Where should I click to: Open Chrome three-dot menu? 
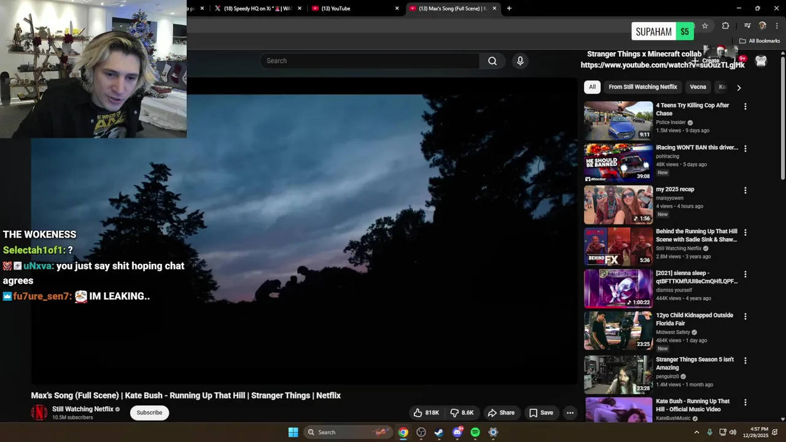[777, 26]
